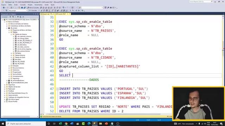The width and height of the screenshot is (225, 126).
Task: Collapse code block at line 38
Action: point(58,49)
